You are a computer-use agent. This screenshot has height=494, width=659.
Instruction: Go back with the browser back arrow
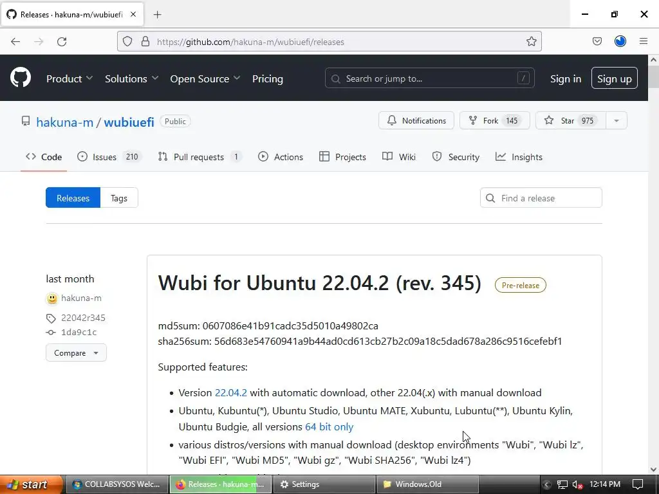15,42
